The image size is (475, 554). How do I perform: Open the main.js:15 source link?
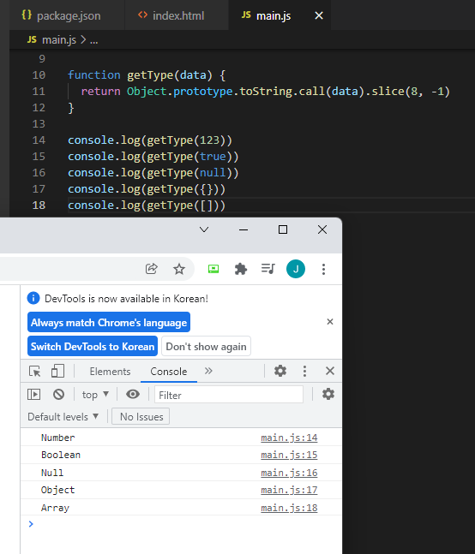pos(289,455)
